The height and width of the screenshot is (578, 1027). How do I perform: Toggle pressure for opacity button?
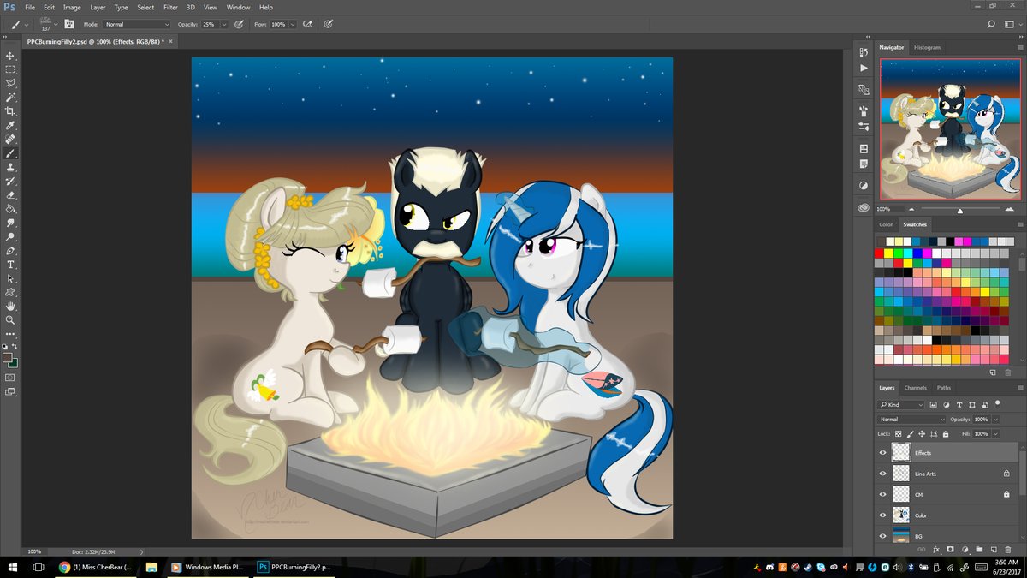(239, 24)
